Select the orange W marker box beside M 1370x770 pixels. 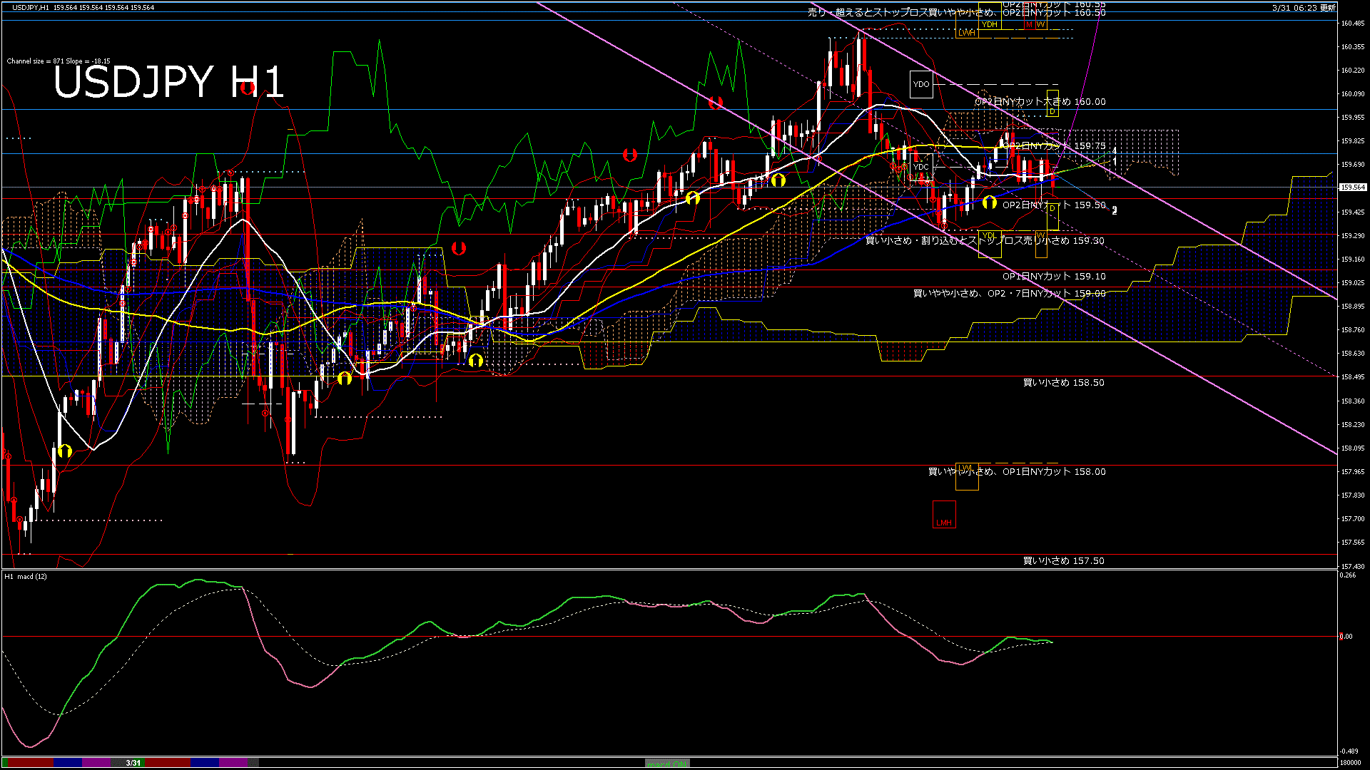coord(1041,24)
